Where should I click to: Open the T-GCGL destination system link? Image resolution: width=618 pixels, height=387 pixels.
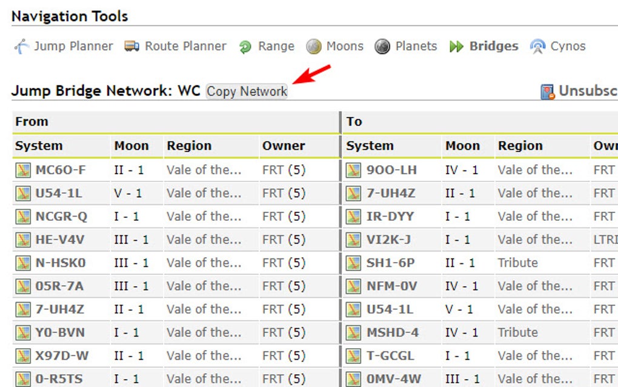[390, 356]
